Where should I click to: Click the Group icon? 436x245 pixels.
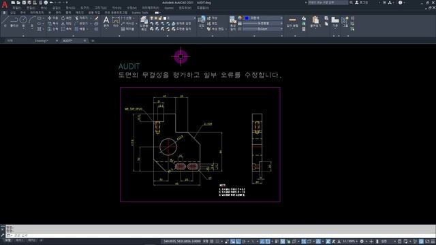[x=345, y=22]
